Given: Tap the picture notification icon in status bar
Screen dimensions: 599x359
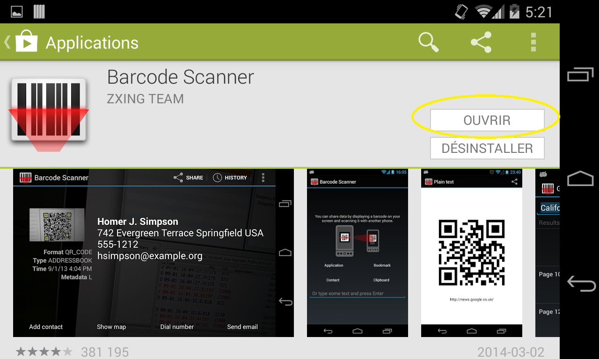Looking at the screenshot, I should (x=17, y=12).
